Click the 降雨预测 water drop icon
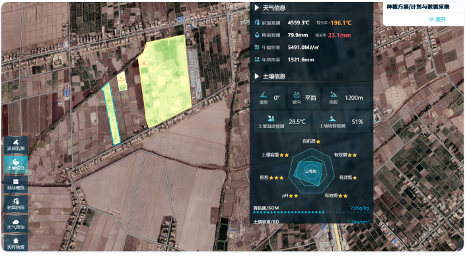Screen dimensions: 465x258 pos(257,35)
